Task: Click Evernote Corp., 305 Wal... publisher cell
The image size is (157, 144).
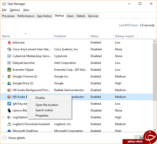Action: click(x=70, y=70)
